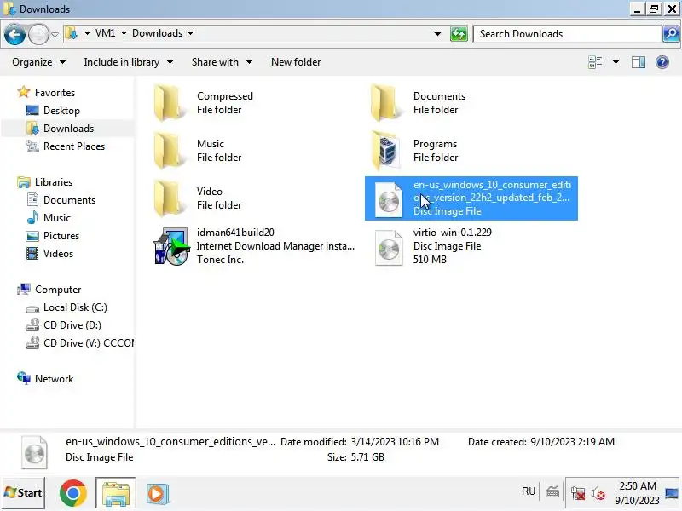
Task: Select the Windows 10 disc image file
Action: tap(471, 198)
